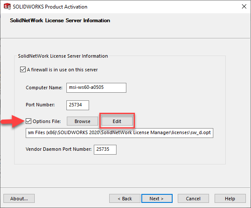Click the 'Computer Name:' label

[44, 88]
